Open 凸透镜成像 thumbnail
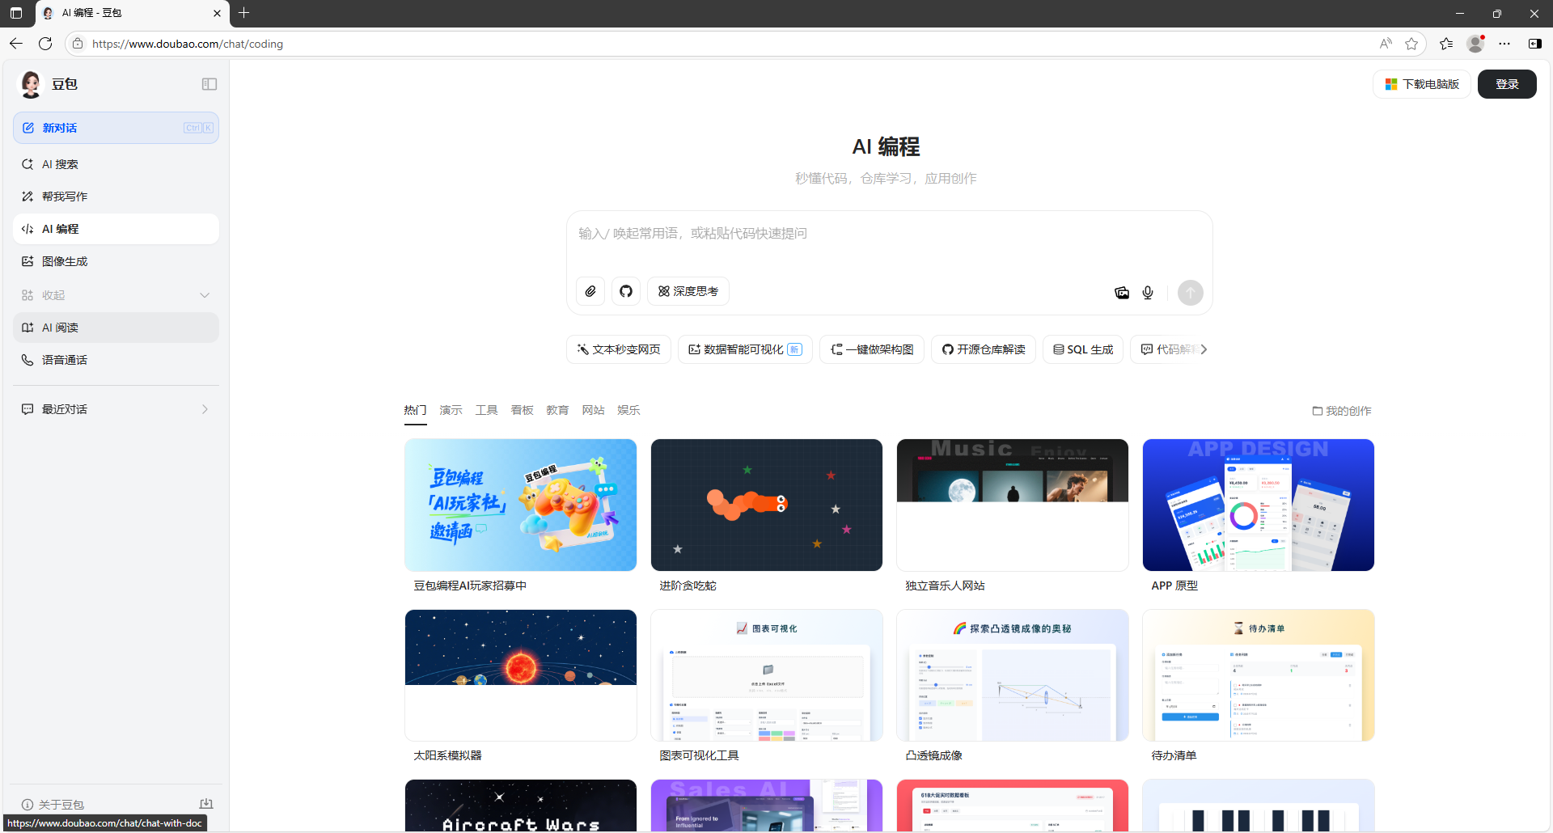The width and height of the screenshot is (1553, 833). pyautogui.click(x=1013, y=675)
